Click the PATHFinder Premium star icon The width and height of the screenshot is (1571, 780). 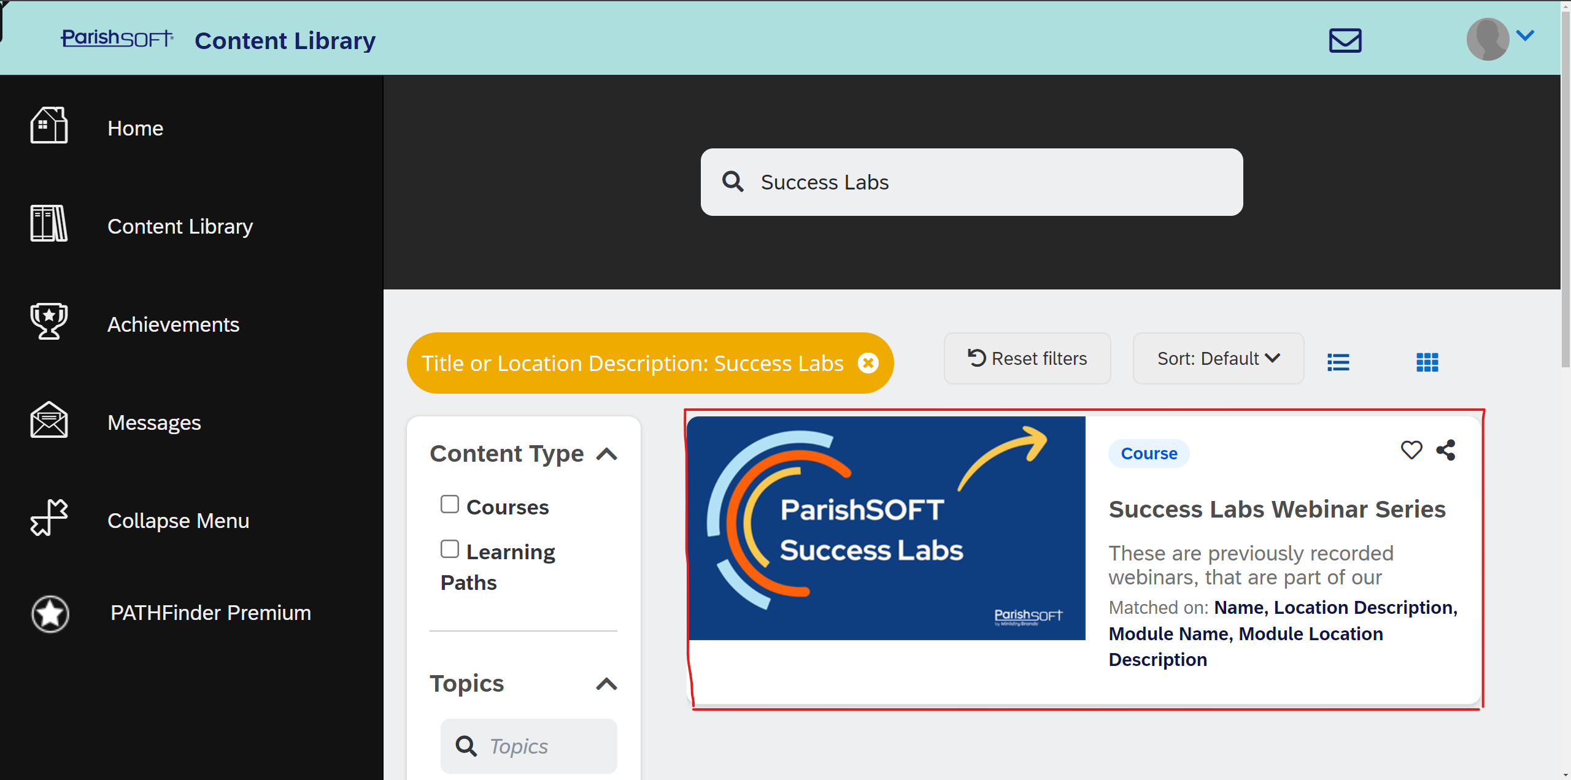50,613
